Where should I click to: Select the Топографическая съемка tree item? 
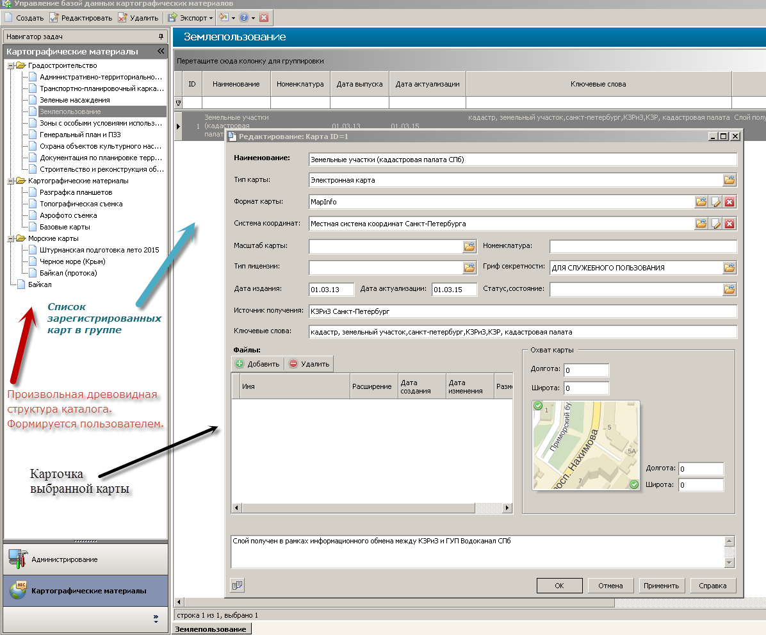81,204
